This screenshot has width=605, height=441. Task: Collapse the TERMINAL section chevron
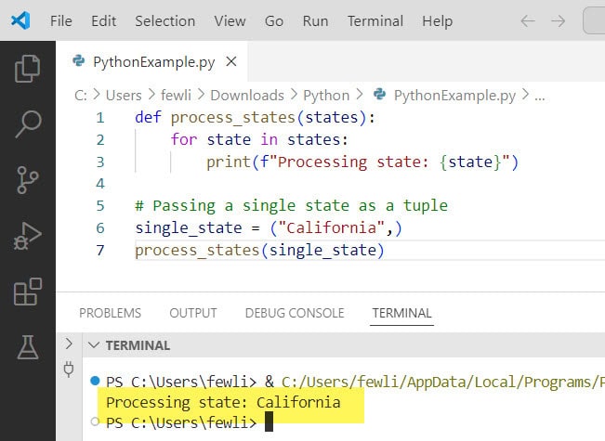coord(94,344)
